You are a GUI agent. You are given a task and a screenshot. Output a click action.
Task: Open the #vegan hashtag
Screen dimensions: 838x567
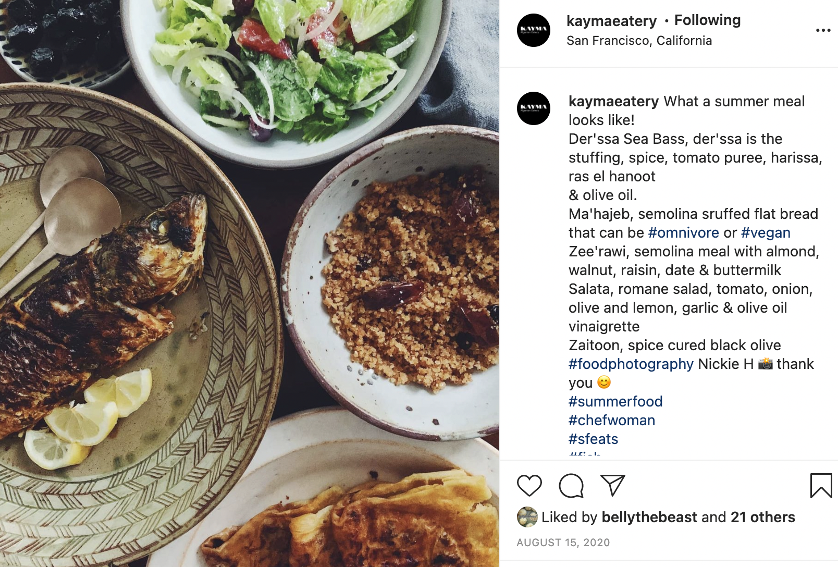point(766,232)
